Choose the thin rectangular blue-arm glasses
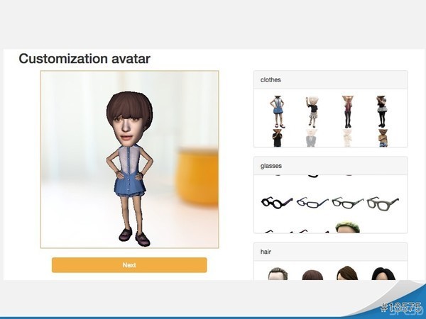The height and width of the screenshot is (319, 426). point(312,203)
